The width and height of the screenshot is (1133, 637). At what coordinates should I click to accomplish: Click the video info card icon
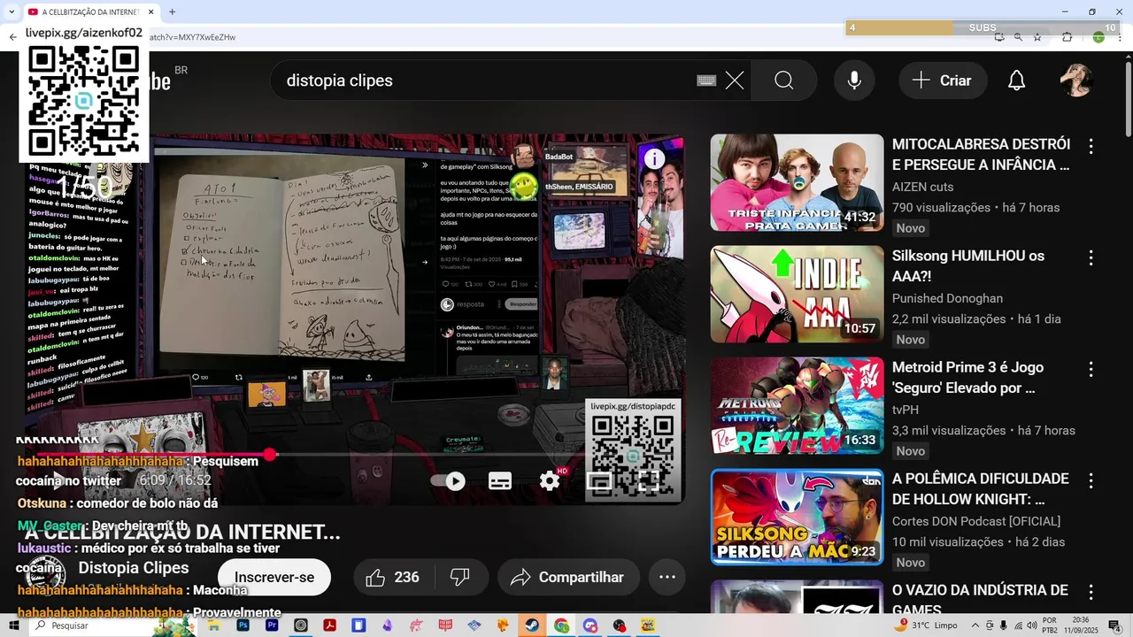click(654, 158)
